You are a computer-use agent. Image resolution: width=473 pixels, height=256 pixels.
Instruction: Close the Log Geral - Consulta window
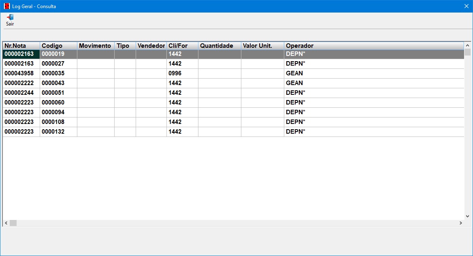pyautogui.click(x=467, y=6)
